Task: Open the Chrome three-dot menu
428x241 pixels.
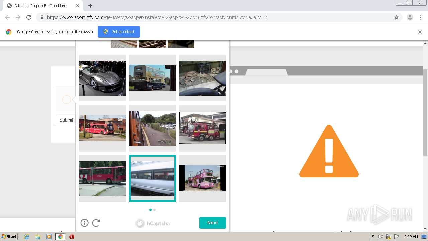Action: [x=421, y=17]
